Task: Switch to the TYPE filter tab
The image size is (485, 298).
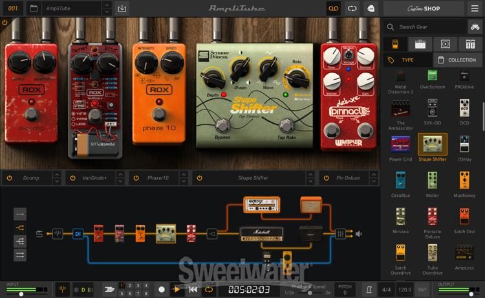Action: coord(407,60)
